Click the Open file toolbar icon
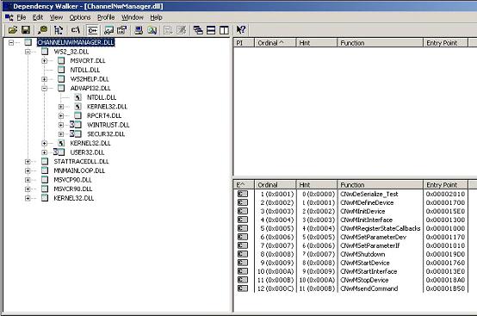Screen dimensions: 477x316 coord(13,30)
